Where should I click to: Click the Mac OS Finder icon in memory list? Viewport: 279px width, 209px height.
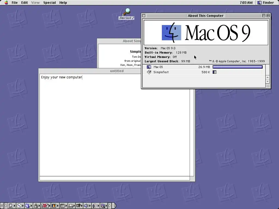(149, 67)
